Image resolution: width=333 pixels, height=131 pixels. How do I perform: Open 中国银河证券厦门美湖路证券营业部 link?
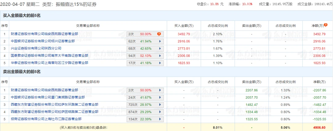click(48, 97)
